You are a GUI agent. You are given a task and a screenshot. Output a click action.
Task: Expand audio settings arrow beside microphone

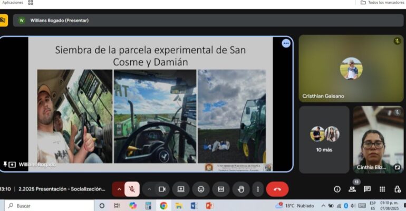pyautogui.click(x=119, y=189)
